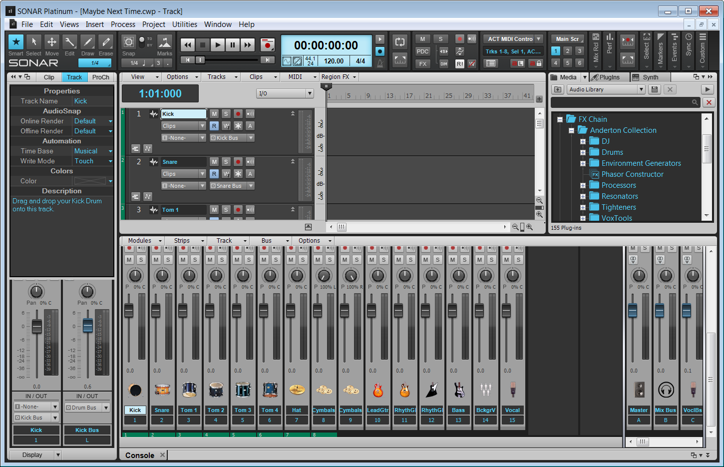This screenshot has width=724, height=467.
Task: Click the Master bus volume fader
Action: 633,311
